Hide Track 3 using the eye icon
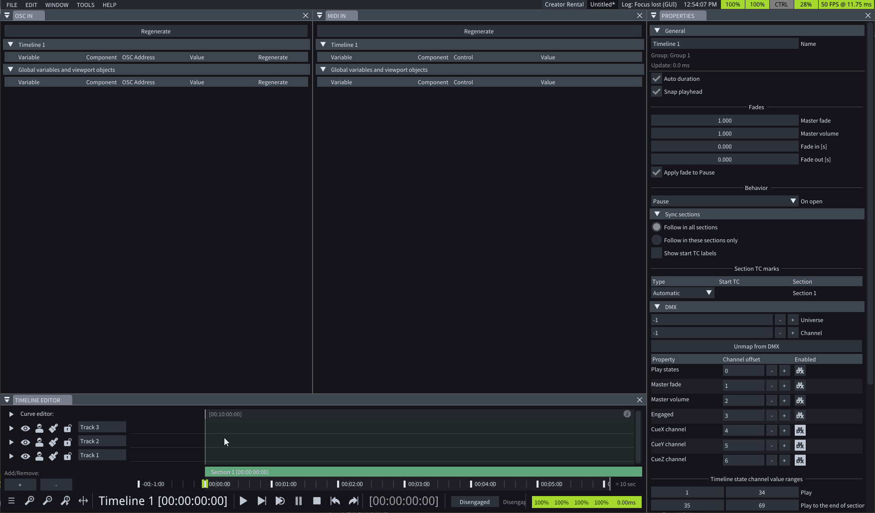The width and height of the screenshot is (875, 513). [x=25, y=428]
